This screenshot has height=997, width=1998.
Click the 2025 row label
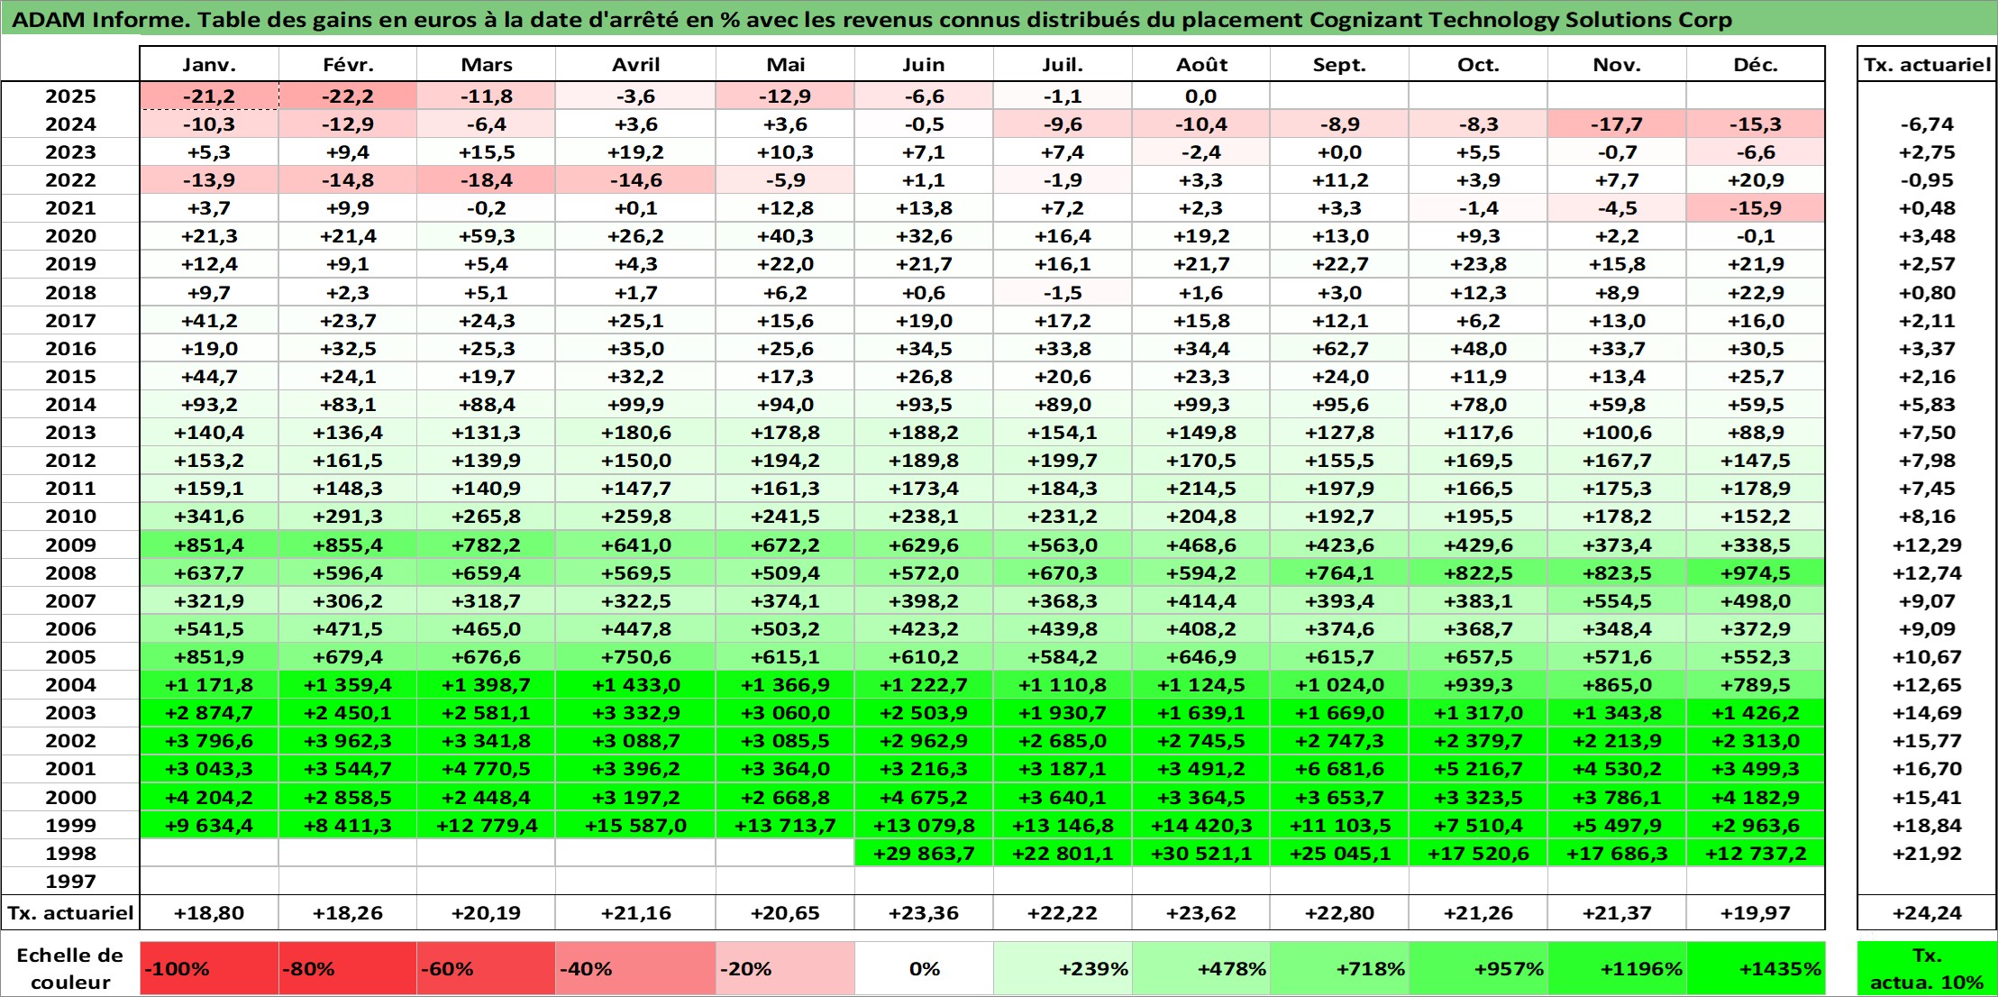(x=70, y=96)
